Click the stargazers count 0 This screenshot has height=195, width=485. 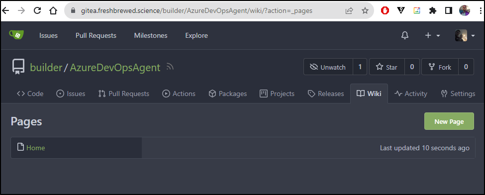click(412, 67)
